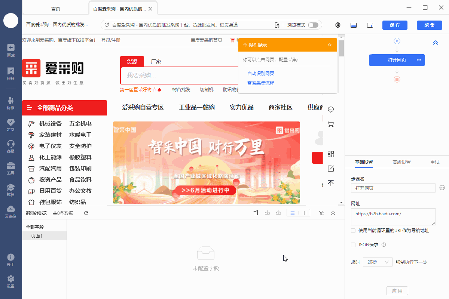Click the side-panel layout icon in the top toolbar
449x299 pixels.
point(370,25)
